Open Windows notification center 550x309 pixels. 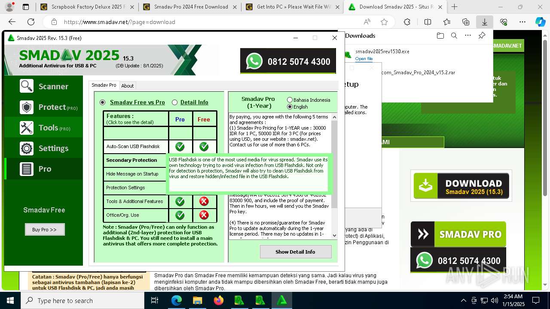click(536, 300)
